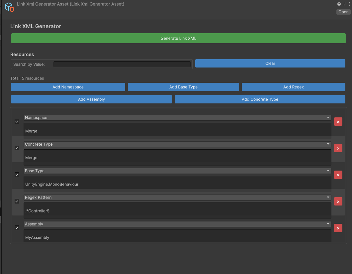Remove the Assembly resource with red X
The width and height of the screenshot is (352, 274).
pyautogui.click(x=338, y=228)
